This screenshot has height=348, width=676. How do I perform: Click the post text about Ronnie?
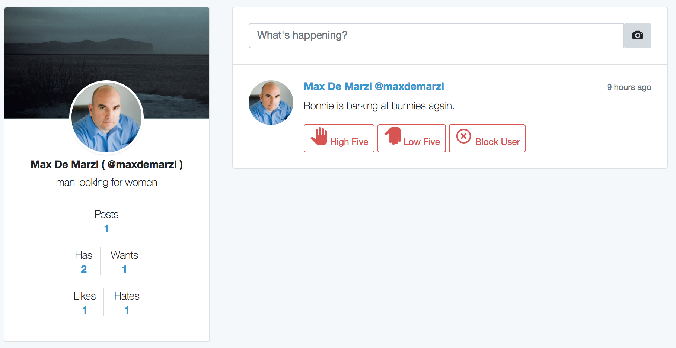379,106
